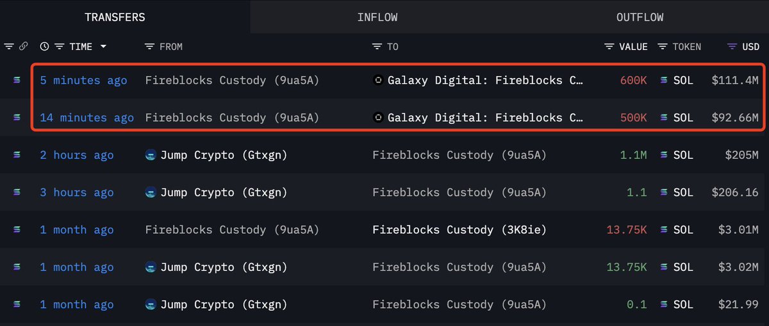Viewport: 769px width, 326px height.
Task: Click chain icon left of 5 minutes ago
Action: pos(17,80)
